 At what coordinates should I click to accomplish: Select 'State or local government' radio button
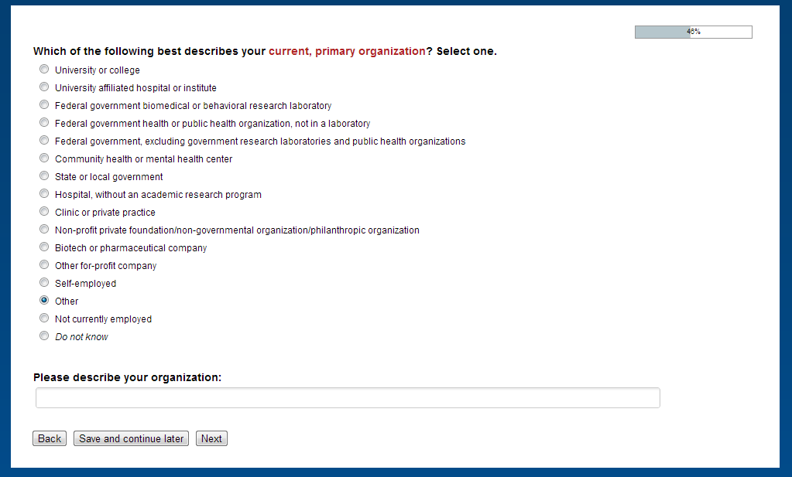click(44, 176)
